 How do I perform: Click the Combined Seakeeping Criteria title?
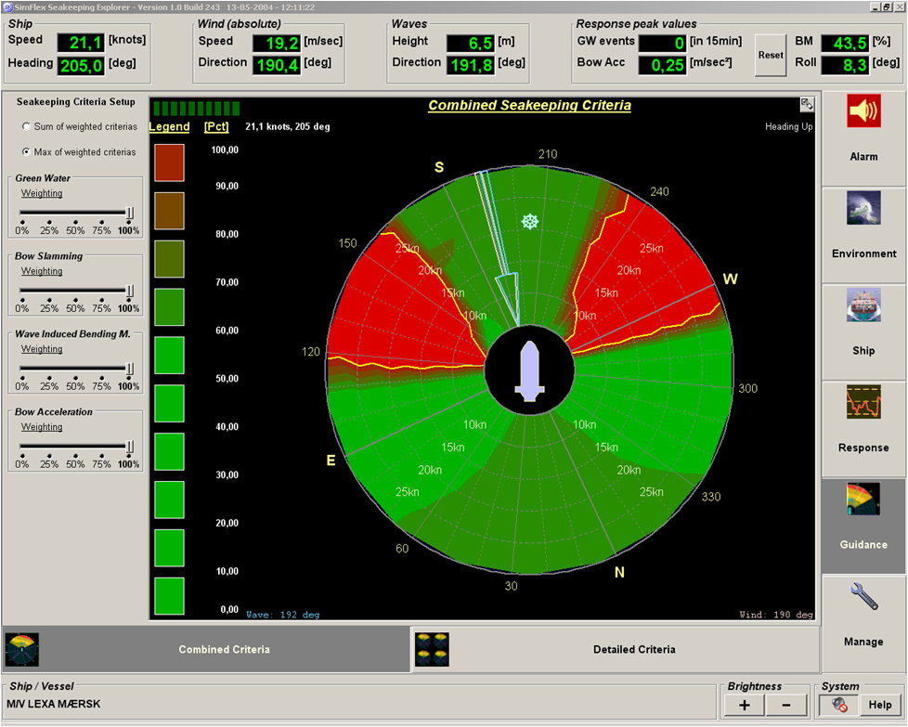tap(529, 106)
